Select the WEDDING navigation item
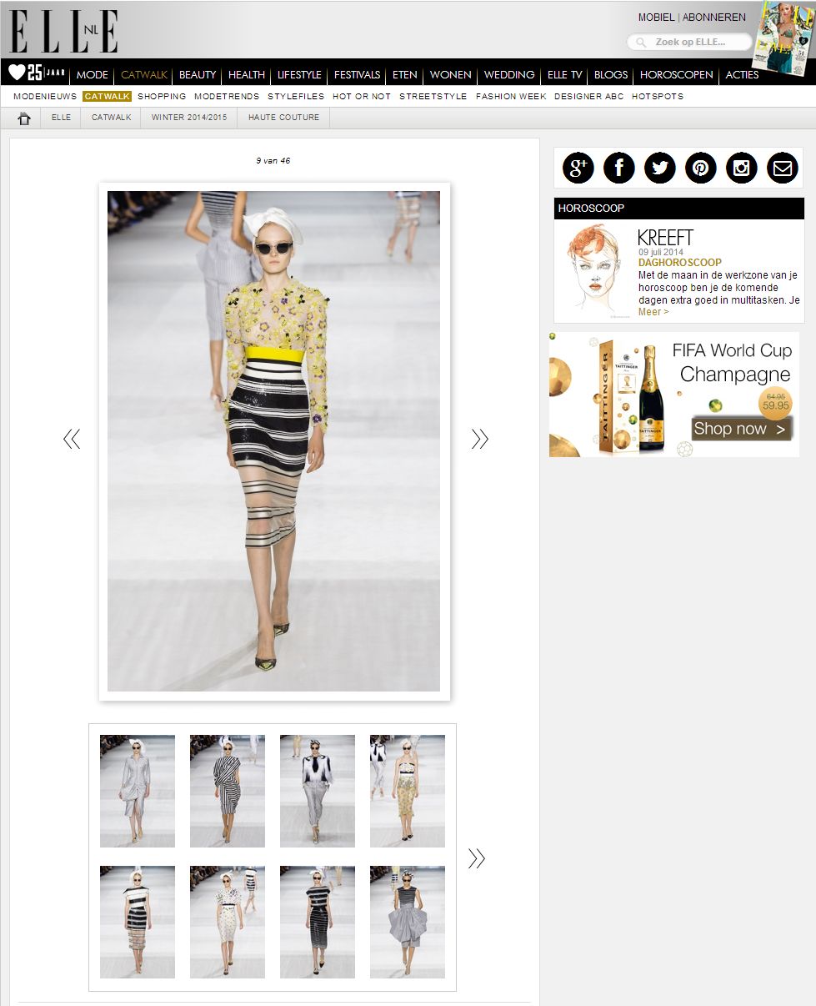816x1006 pixels. (508, 75)
